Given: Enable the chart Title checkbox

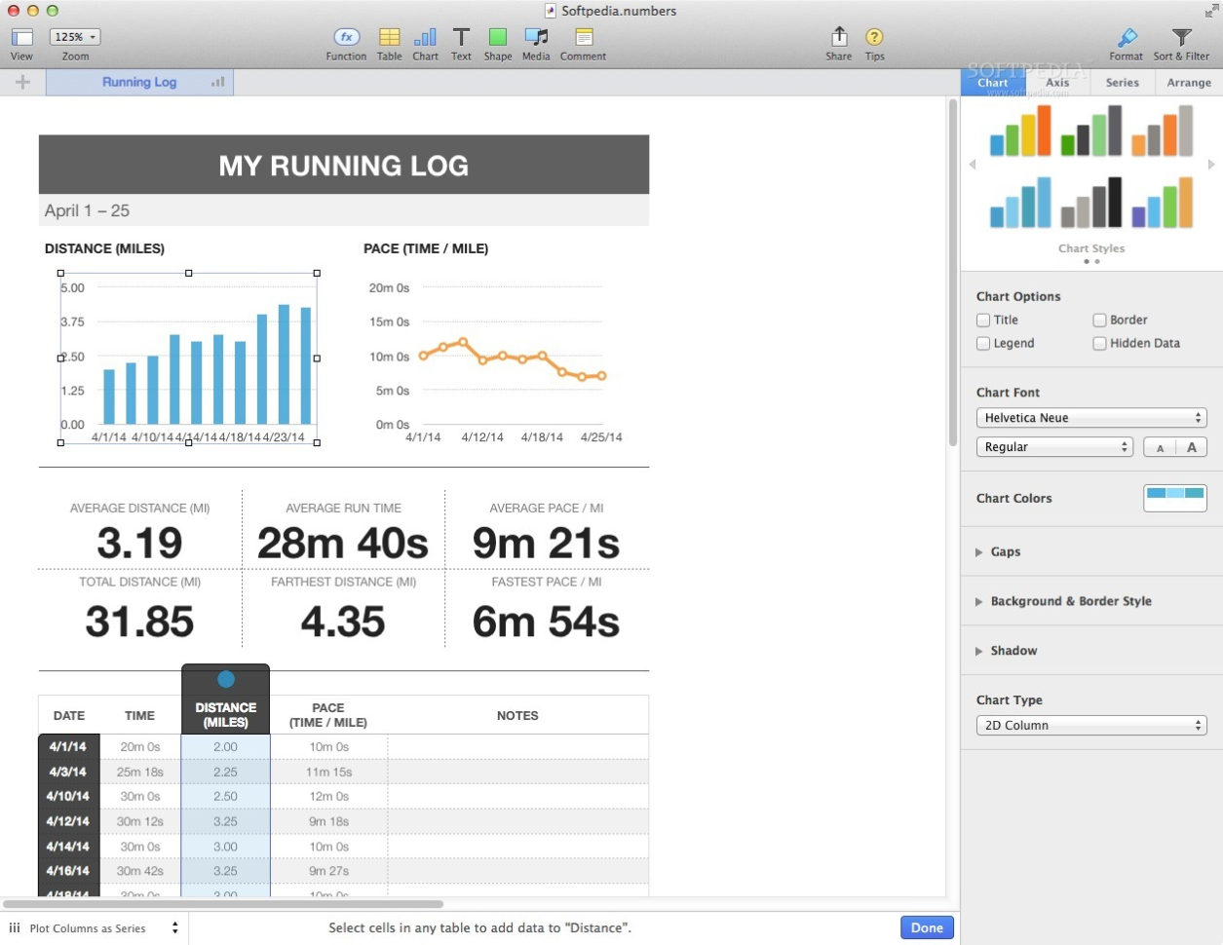Looking at the screenshot, I should tap(983, 320).
